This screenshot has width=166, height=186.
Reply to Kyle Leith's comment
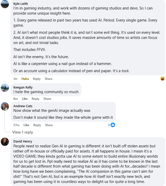coord(37,79)
